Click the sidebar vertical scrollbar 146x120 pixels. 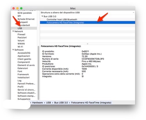38,73
